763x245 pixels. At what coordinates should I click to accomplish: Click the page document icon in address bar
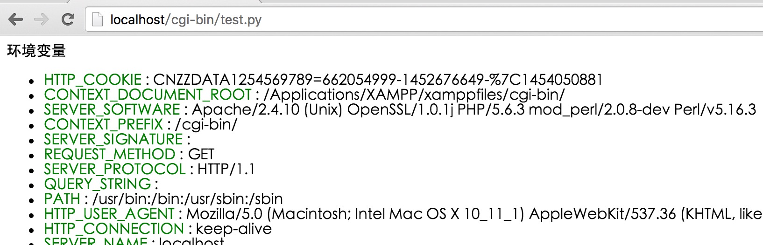coord(98,20)
